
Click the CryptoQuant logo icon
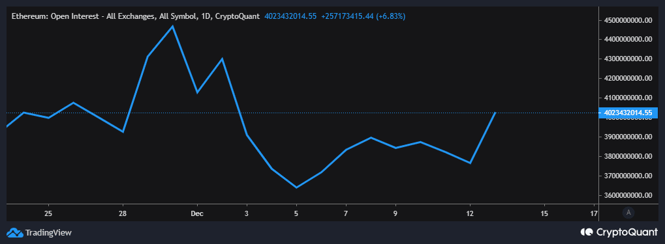(x=587, y=232)
